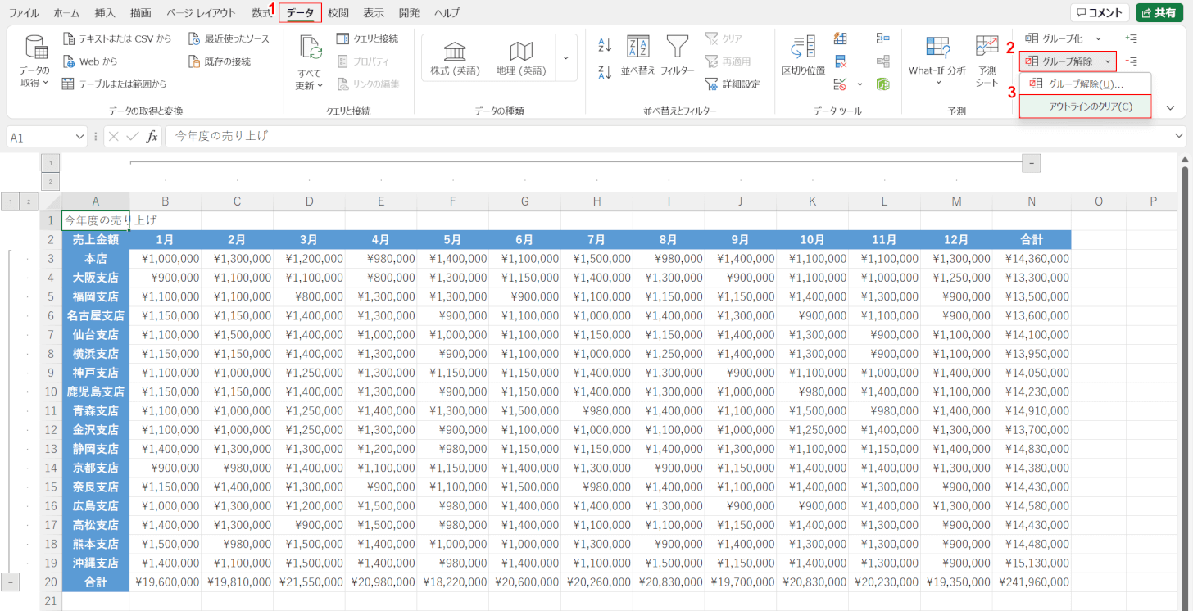Sort ascending with the A-Z icon
The image size is (1193, 611).
point(605,44)
